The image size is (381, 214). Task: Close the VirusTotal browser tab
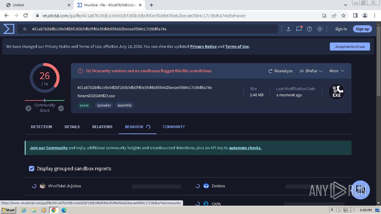click(140, 5)
